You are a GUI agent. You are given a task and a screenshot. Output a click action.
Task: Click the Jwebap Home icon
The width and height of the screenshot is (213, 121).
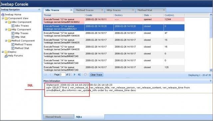point(3,15)
